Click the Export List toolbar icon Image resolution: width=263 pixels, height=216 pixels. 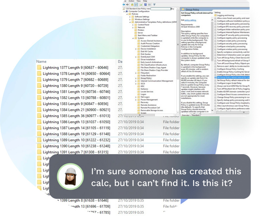140,4
